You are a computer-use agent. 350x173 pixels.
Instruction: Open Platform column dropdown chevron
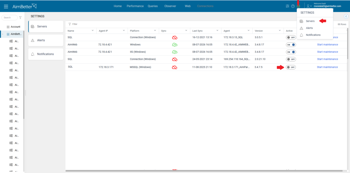[155, 30]
